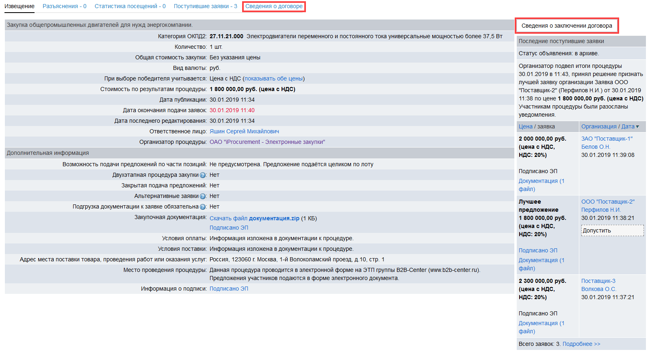Open the Разъяснения - 0 tab
The height and width of the screenshot is (354, 650).
coord(65,7)
